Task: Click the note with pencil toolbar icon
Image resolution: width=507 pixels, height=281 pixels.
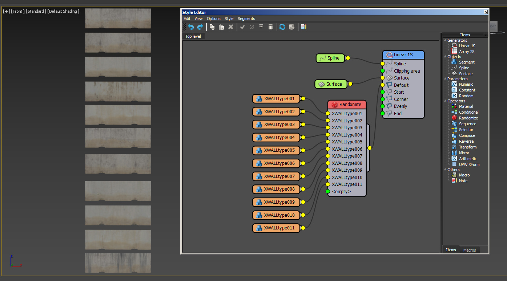Action: (303, 27)
